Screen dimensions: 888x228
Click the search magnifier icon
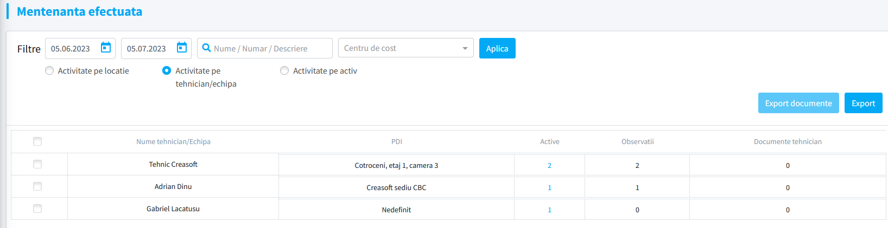click(206, 48)
